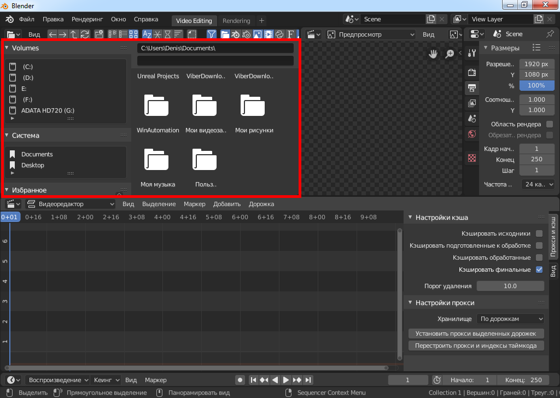Open the Хранилище По дорожкам dropdown

pyautogui.click(x=511, y=319)
